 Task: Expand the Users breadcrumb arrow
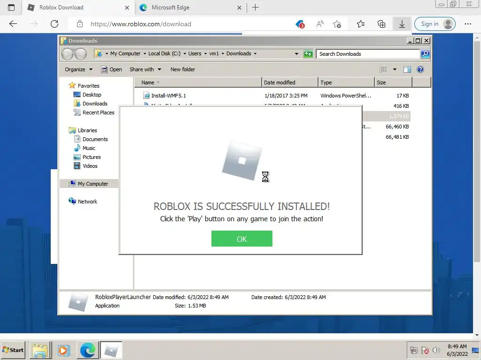205,53
